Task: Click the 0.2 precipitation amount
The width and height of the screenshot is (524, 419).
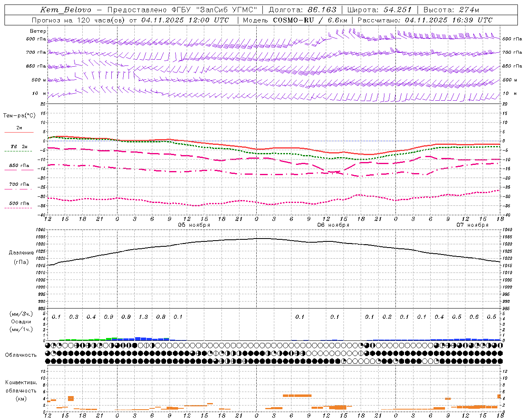Action: (x=387, y=317)
